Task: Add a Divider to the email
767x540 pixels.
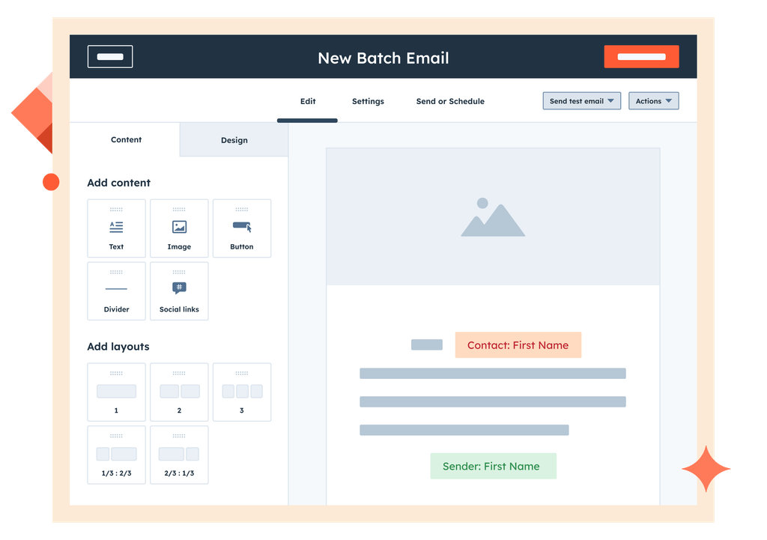Action: 116,291
